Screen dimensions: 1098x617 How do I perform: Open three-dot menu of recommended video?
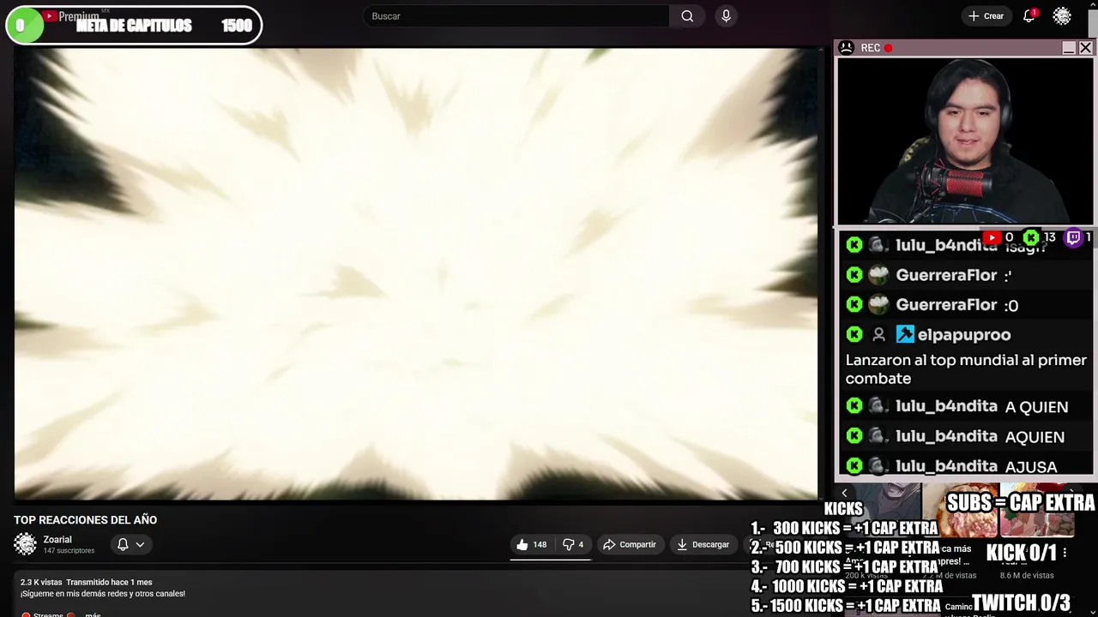[x=1065, y=553]
